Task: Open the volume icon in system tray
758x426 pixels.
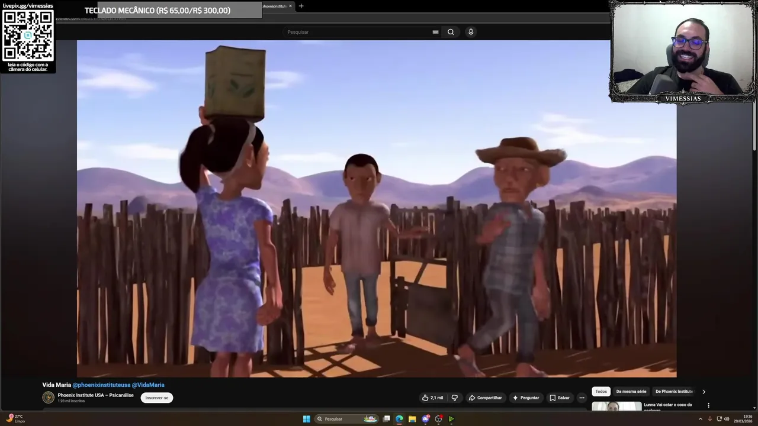Action: pyautogui.click(x=727, y=419)
